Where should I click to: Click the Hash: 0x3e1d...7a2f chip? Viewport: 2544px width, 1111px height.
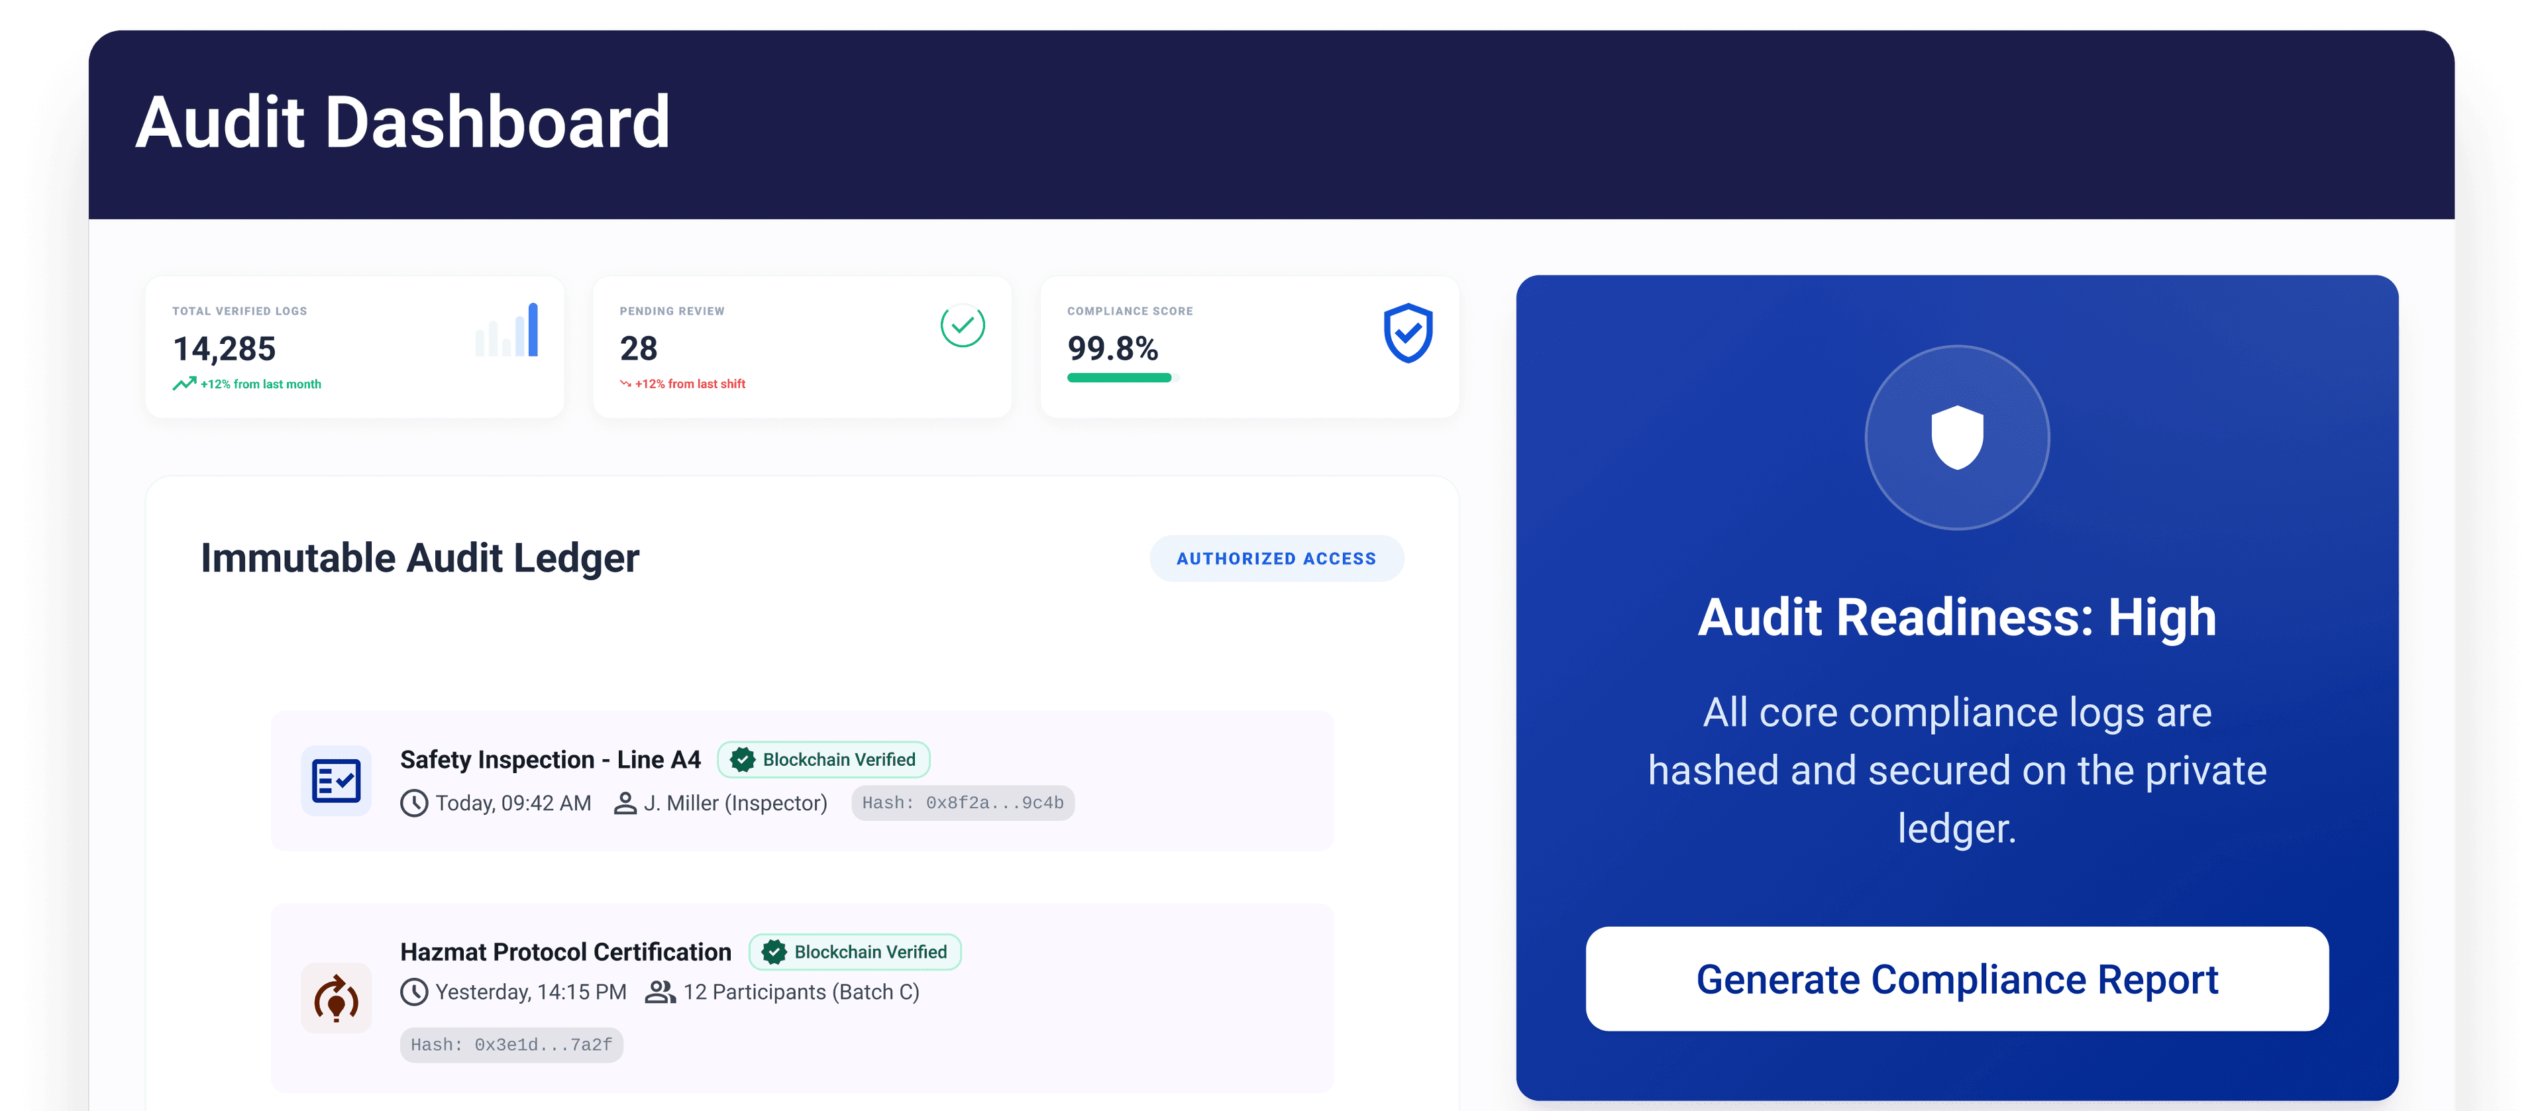pos(511,1045)
